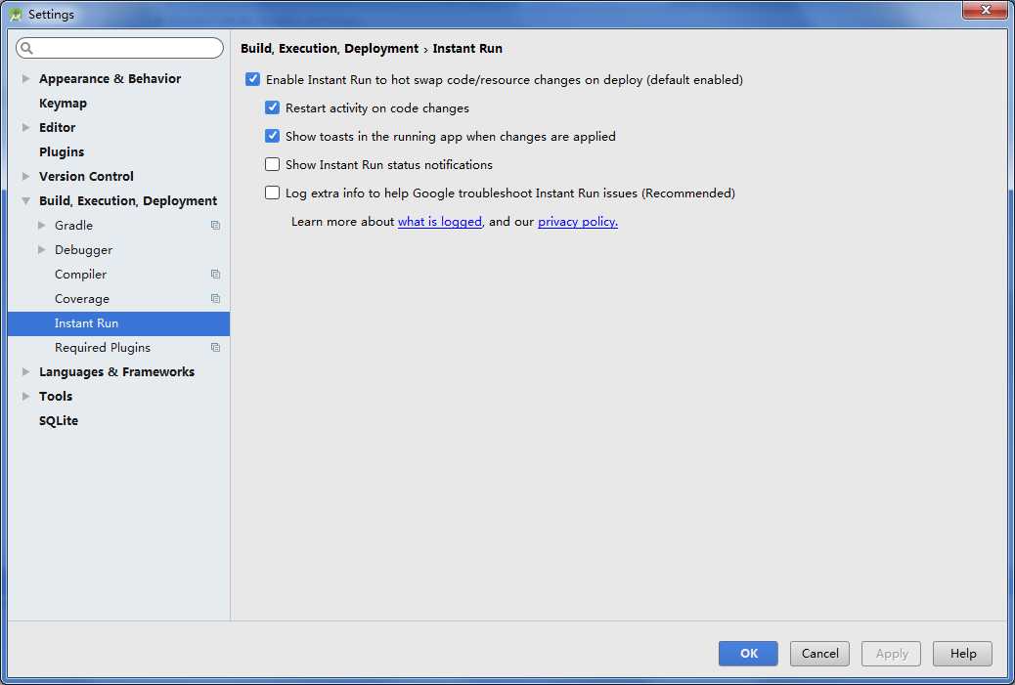Select Required Plugins entry
The image size is (1015, 685).
(103, 347)
